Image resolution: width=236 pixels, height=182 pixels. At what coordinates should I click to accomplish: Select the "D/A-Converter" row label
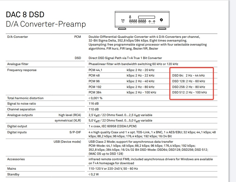pos(17,37)
